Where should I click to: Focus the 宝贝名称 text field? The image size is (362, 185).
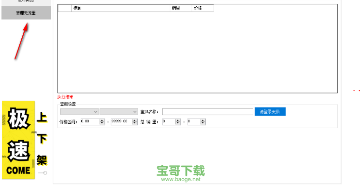(x=208, y=112)
